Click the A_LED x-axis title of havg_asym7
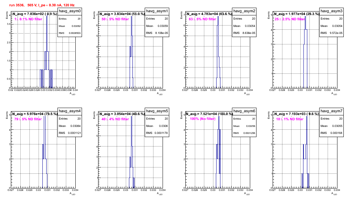Screen dimensions: 349x200 pyautogui.click(x=334, y=194)
